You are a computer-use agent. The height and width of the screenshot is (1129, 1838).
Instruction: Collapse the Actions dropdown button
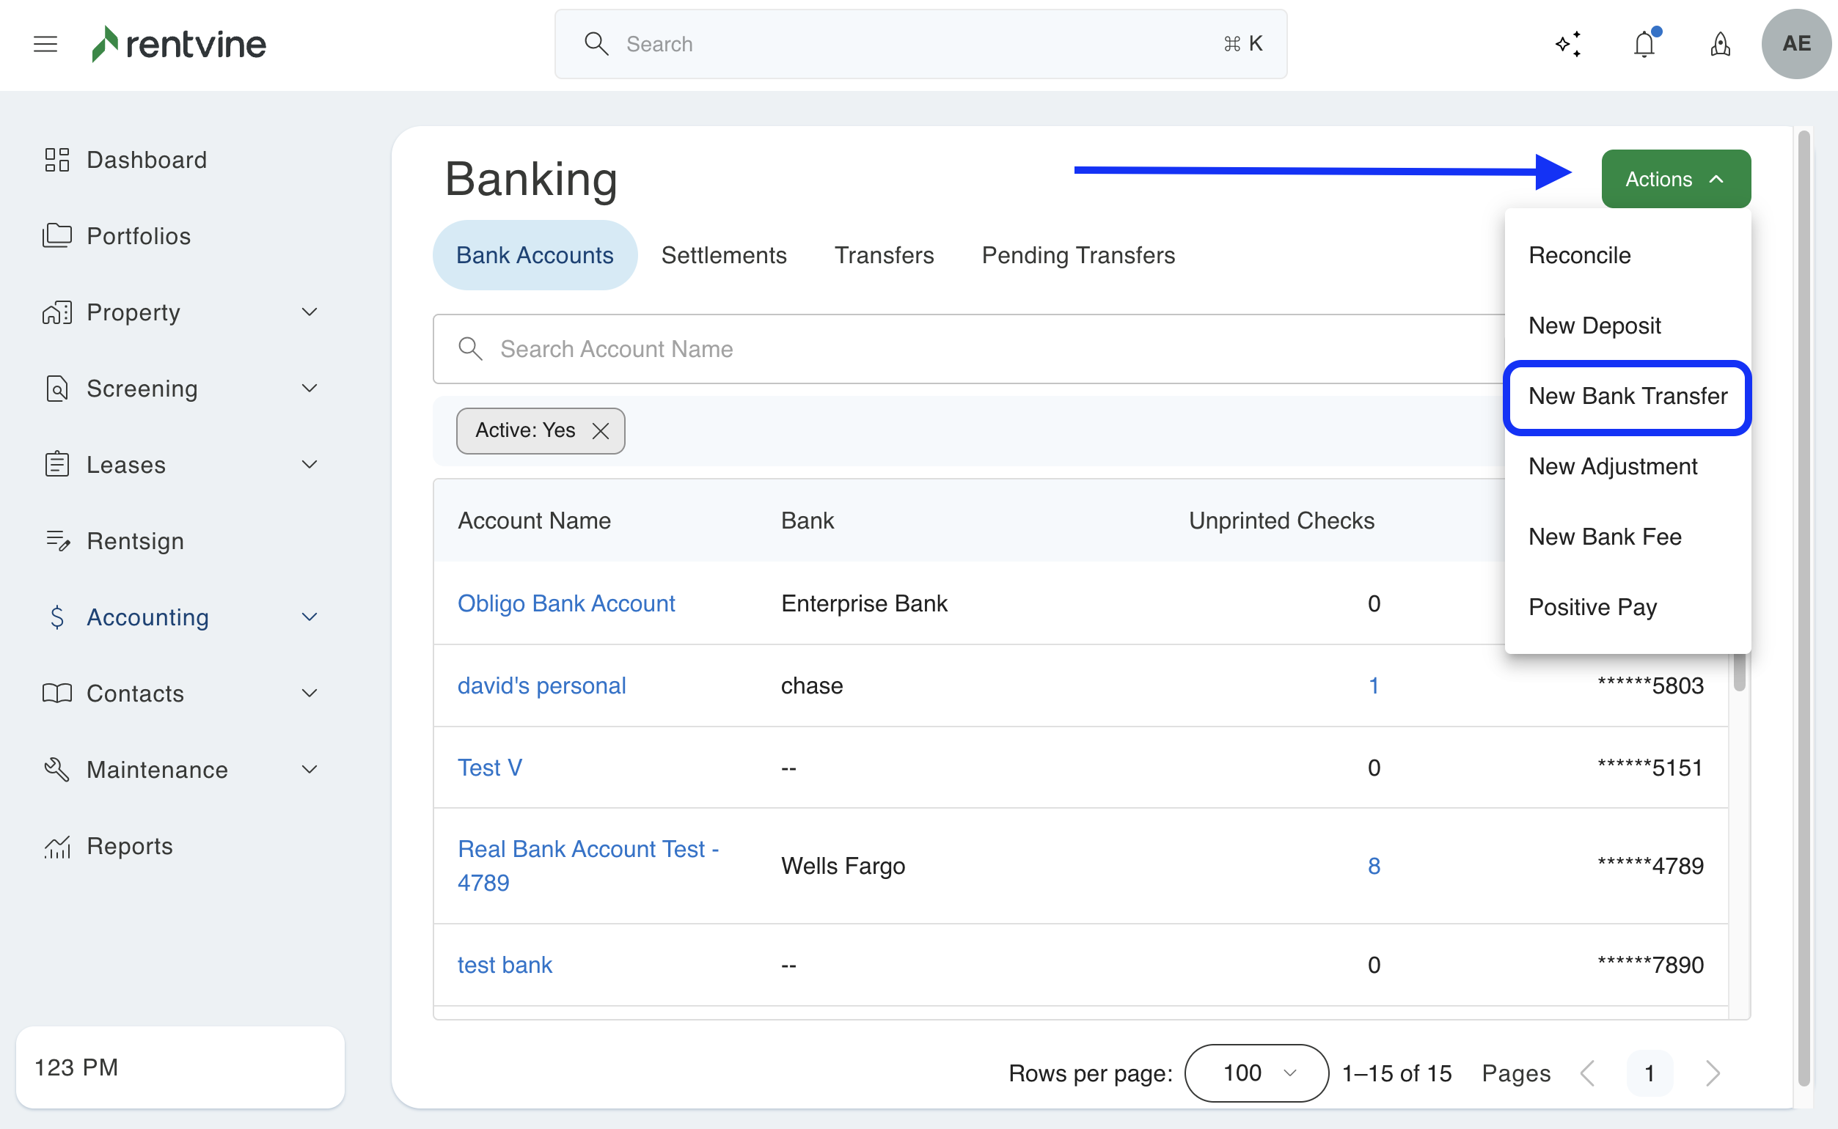pos(1675,179)
